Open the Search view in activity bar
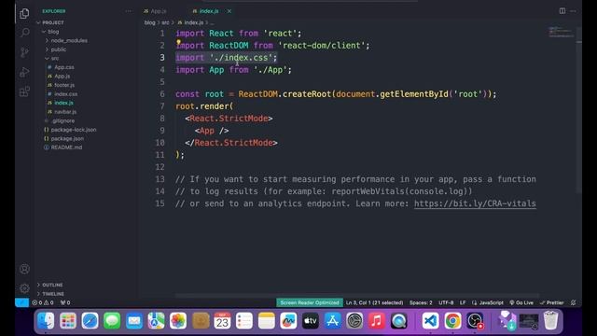597x336 pixels. pos(24,33)
